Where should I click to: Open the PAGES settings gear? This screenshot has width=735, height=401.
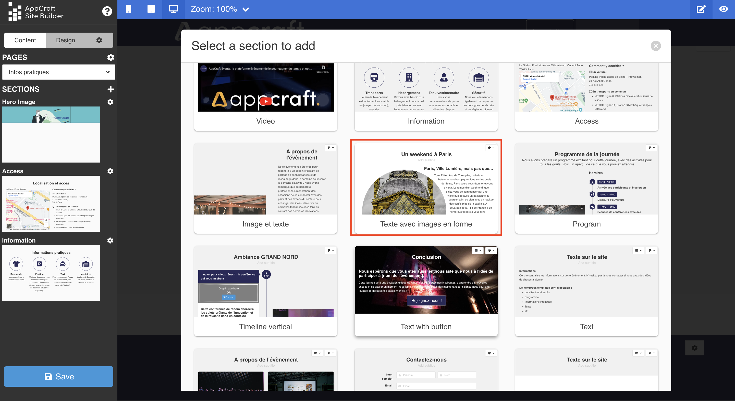tap(111, 57)
